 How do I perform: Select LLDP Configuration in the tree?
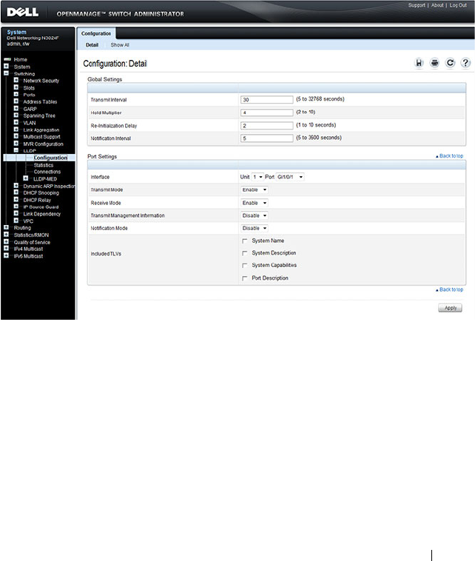[50, 158]
